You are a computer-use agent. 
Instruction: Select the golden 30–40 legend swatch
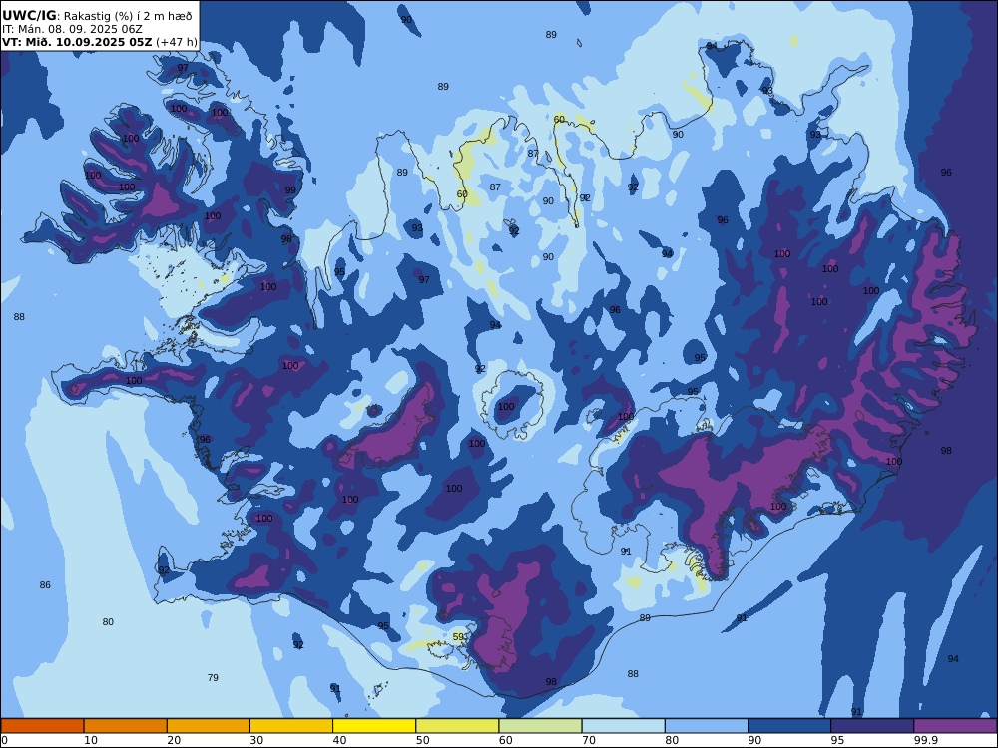click(x=291, y=726)
